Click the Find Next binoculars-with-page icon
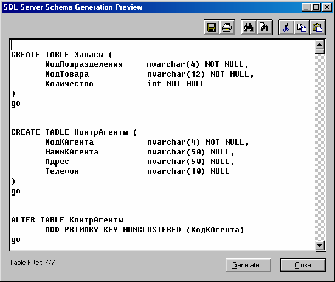Screen dimensions: 335x282 coord(264,27)
